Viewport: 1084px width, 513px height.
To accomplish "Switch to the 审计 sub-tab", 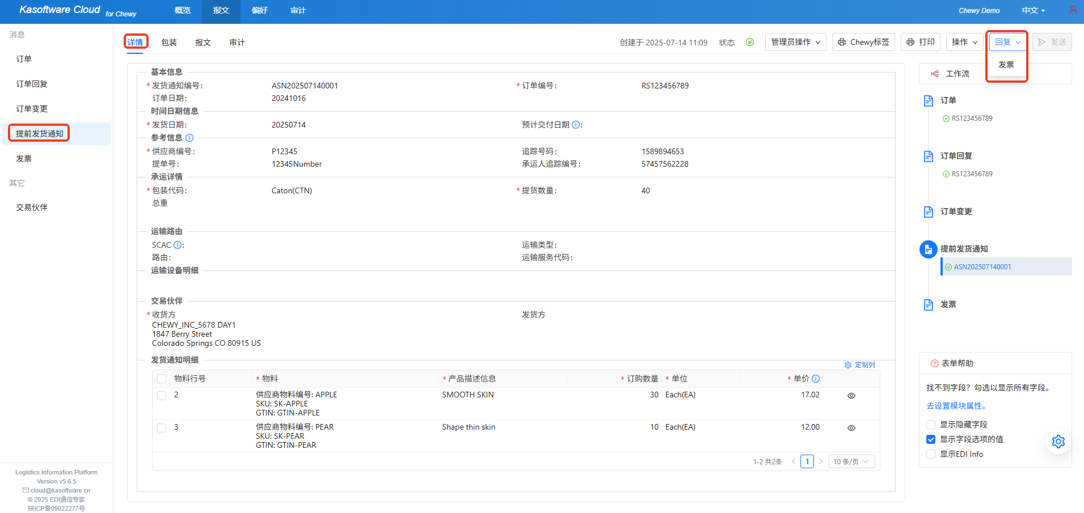I will click(x=237, y=43).
